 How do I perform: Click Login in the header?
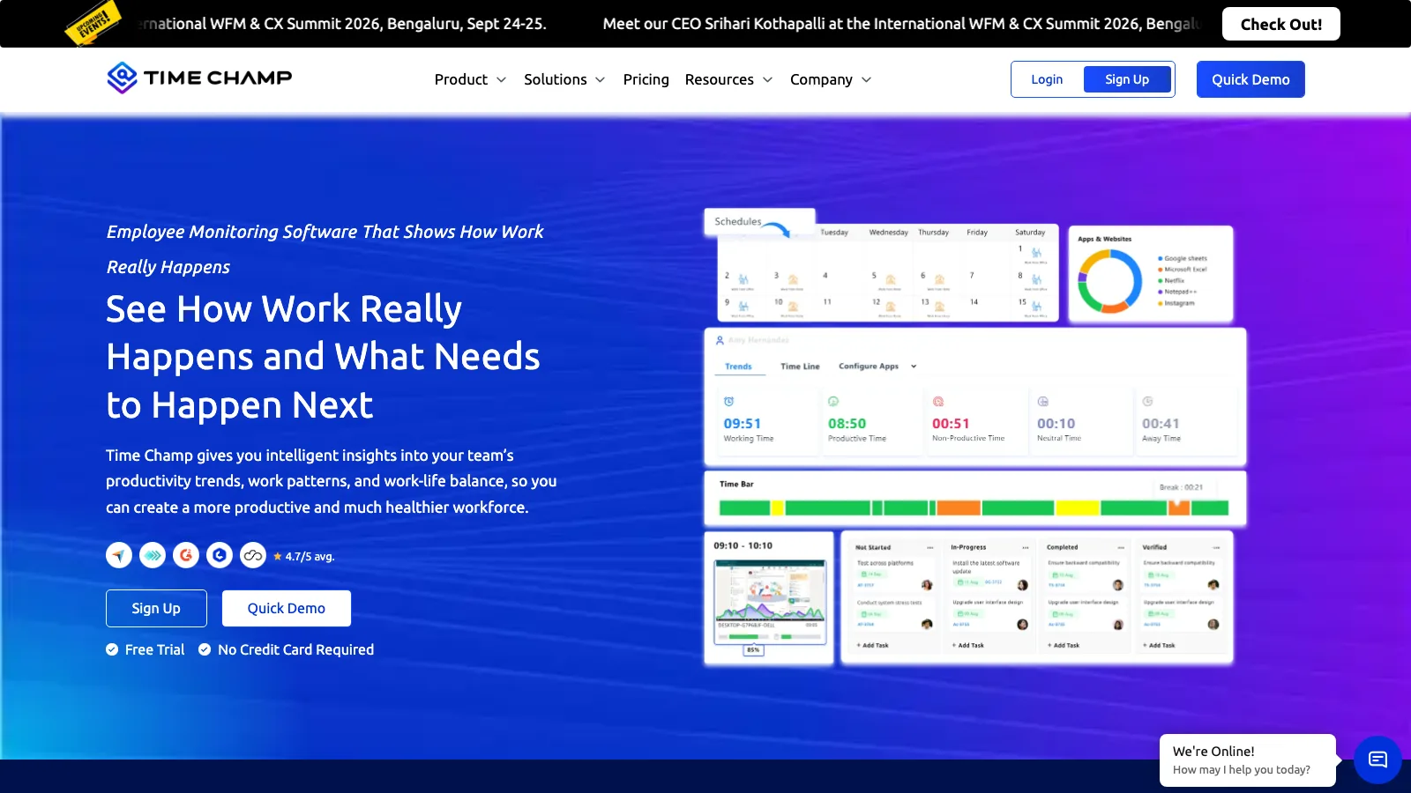tap(1047, 79)
